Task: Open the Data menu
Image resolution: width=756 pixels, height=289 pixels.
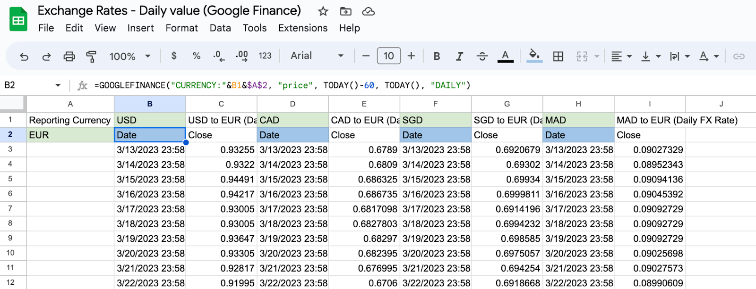Action: pyautogui.click(x=220, y=28)
